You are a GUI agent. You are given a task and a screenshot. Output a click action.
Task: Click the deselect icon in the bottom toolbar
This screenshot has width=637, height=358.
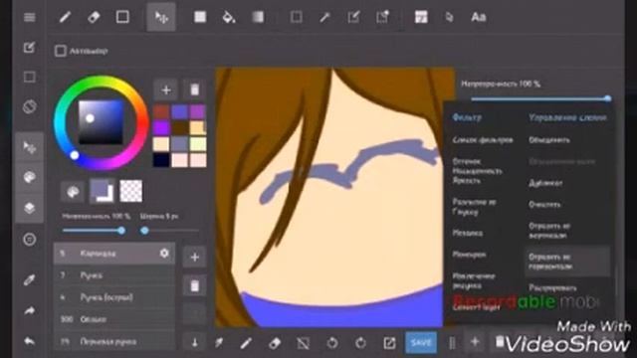pos(303,343)
